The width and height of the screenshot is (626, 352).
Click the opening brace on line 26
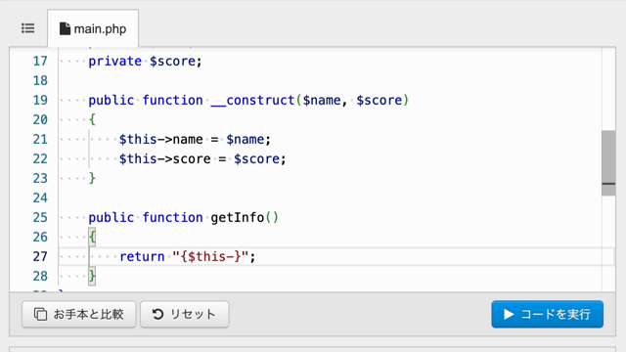(92, 237)
